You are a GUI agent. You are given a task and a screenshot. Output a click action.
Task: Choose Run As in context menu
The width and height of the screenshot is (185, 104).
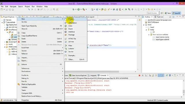[41, 81]
